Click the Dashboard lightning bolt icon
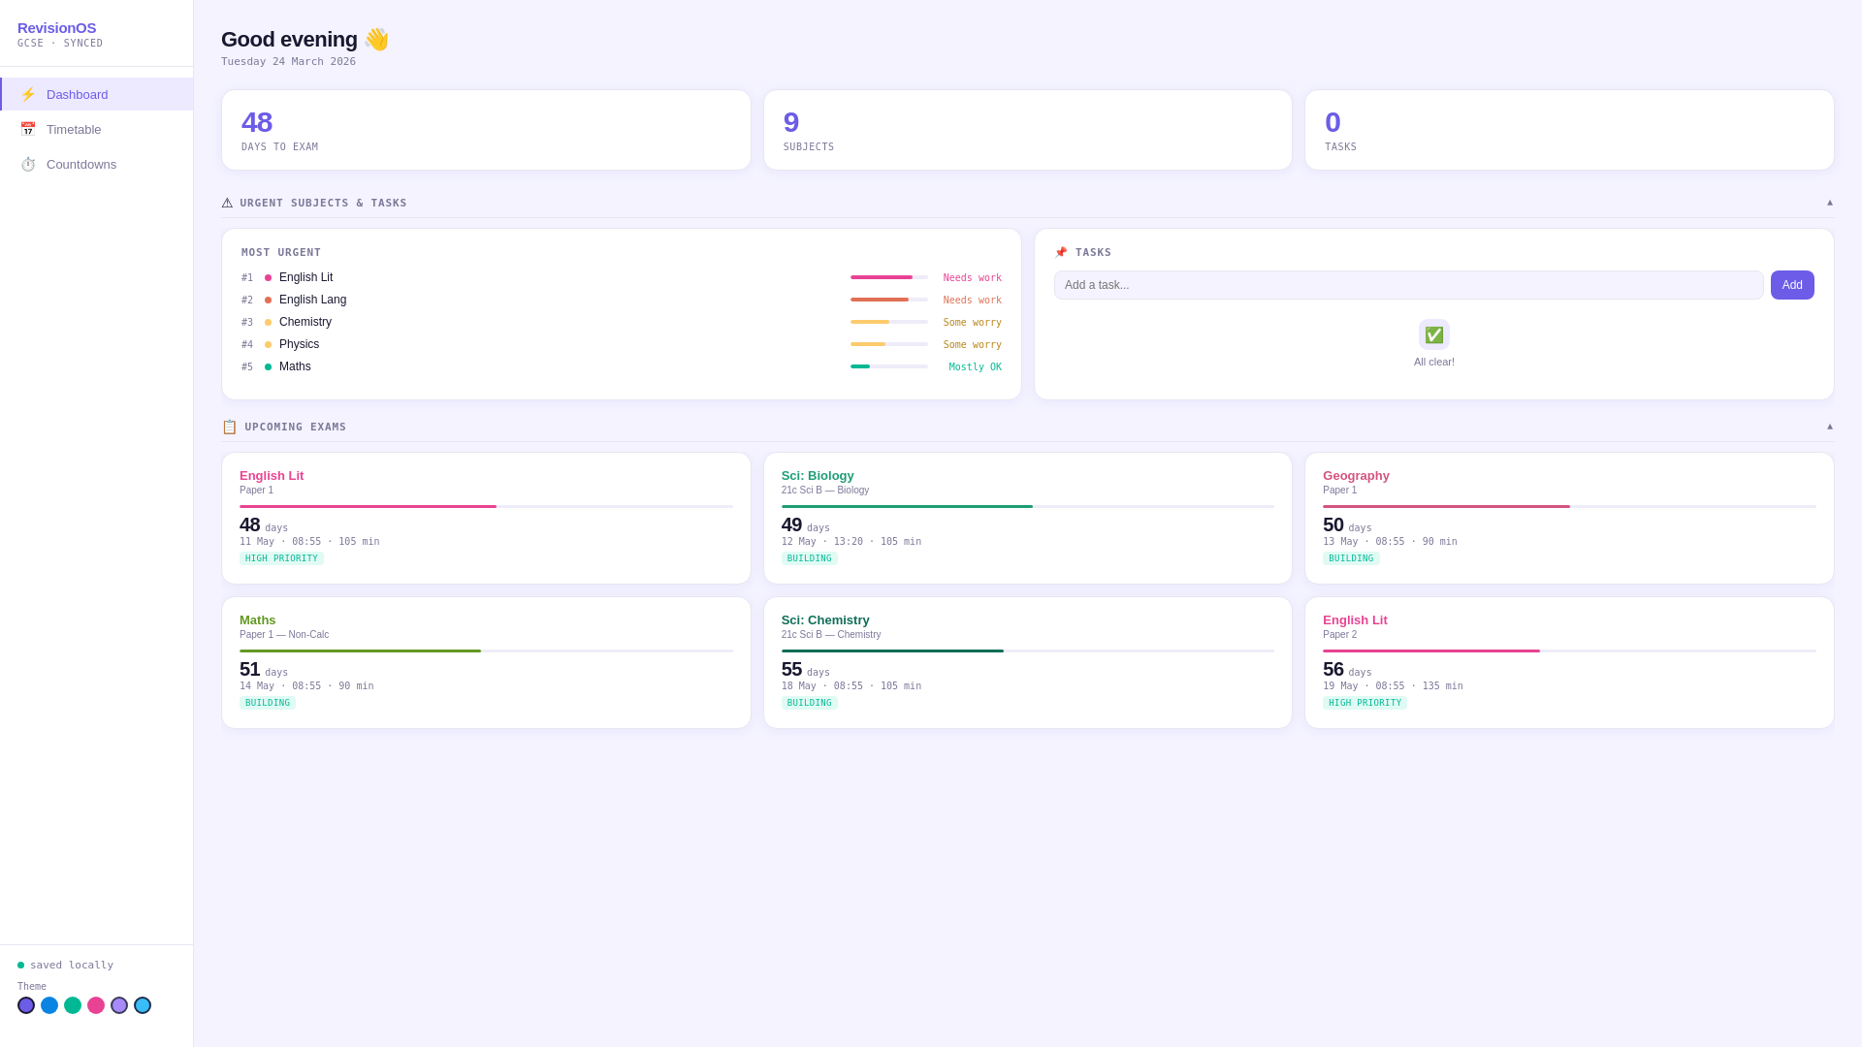 pyautogui.click(x=28, y=94)
